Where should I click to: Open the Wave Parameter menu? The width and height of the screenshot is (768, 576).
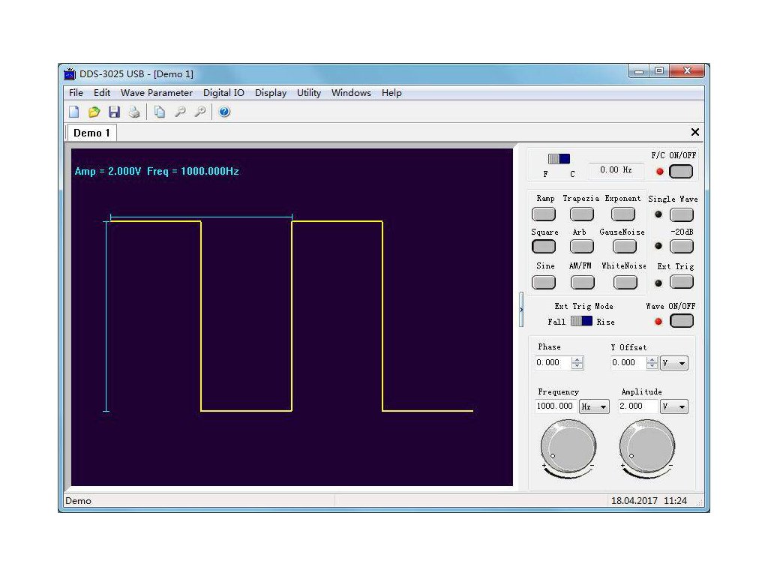pos(156,93)
